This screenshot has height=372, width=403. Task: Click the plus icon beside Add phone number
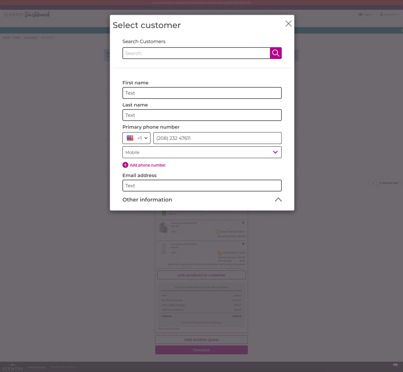tap(125, 165)
